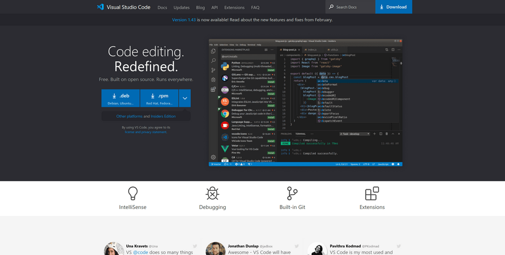Click Una Kravets' avatar photo
Screen dimensions: 505x255
[x=114, y=249]
